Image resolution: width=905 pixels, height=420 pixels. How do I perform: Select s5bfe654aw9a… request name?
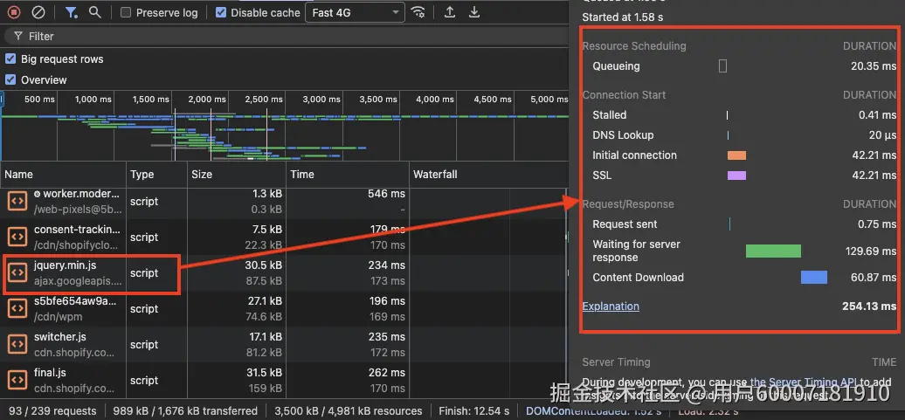[x=75, y=301]
